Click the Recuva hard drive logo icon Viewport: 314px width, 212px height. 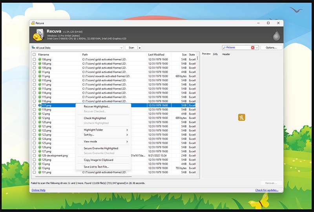point(38,35)
